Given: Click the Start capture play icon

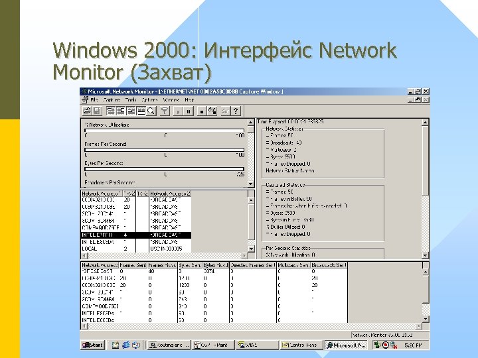Looking at the screenshot, I should click(179, 111).
